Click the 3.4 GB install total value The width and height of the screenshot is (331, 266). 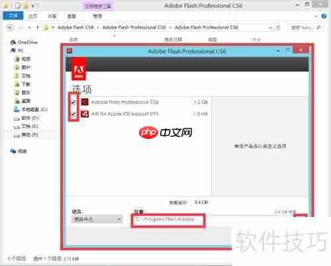click(201, 202)
